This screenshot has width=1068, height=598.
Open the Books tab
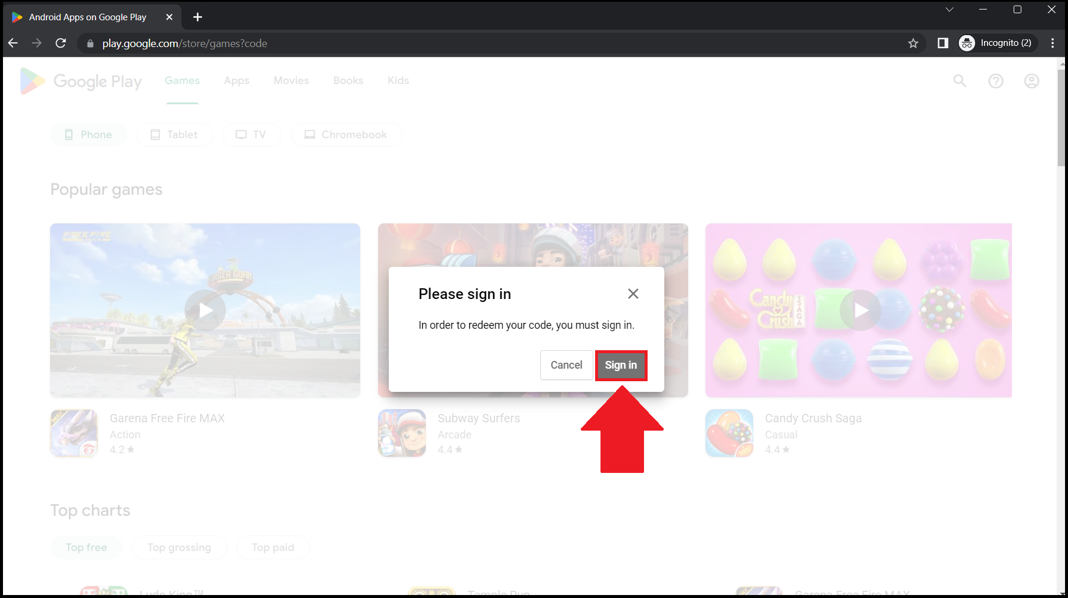click(348, 80)
